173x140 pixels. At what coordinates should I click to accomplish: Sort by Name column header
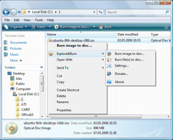tap(81, 34)
